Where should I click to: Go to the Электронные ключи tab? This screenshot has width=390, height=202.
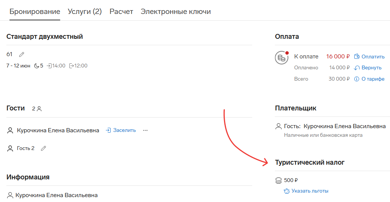[175, 11]
